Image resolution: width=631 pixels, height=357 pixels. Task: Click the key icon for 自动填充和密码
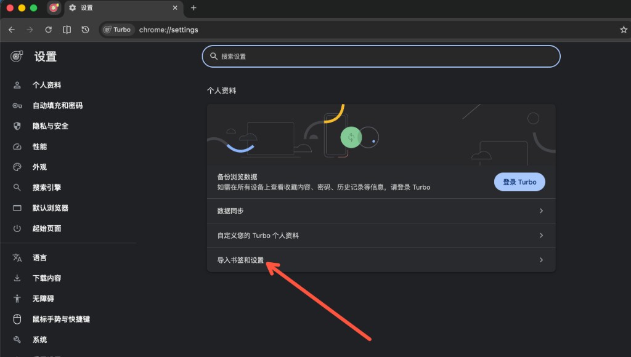(x=17, y=105)
